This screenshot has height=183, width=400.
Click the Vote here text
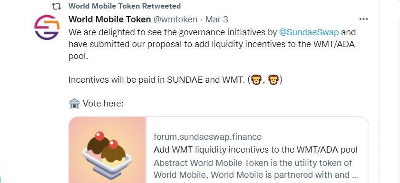point(103,104)
